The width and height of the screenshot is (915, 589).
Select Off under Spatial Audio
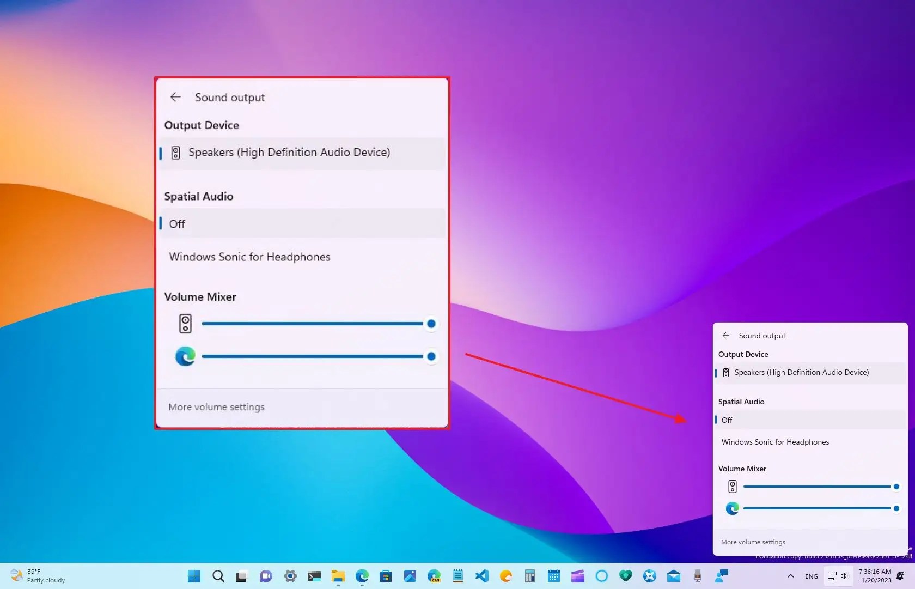tap(176, 223)
